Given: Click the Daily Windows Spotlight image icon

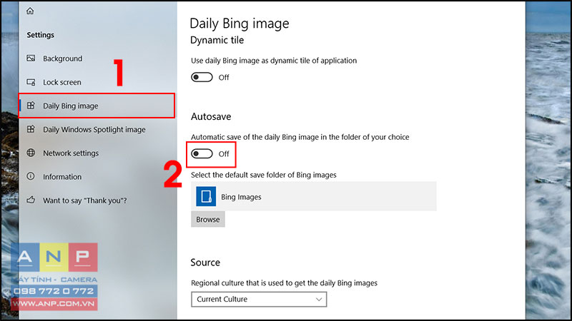Looking at the screenshot, I should click(31, 129).
